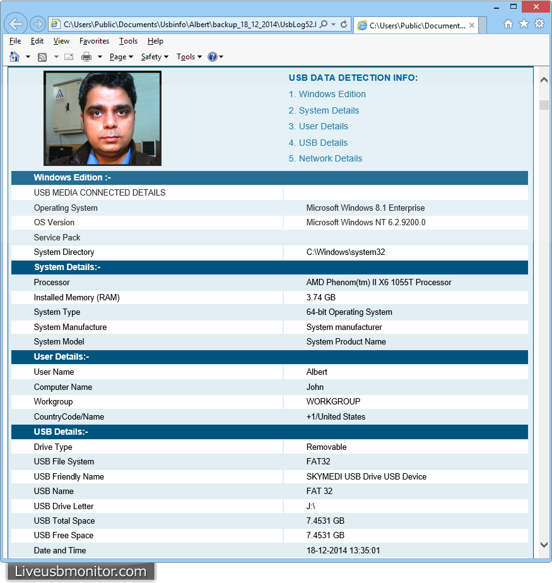Click the user webcam photo thumbnail
The width and height of the screenshot is (552, 583).
click(x=103, y=118)
